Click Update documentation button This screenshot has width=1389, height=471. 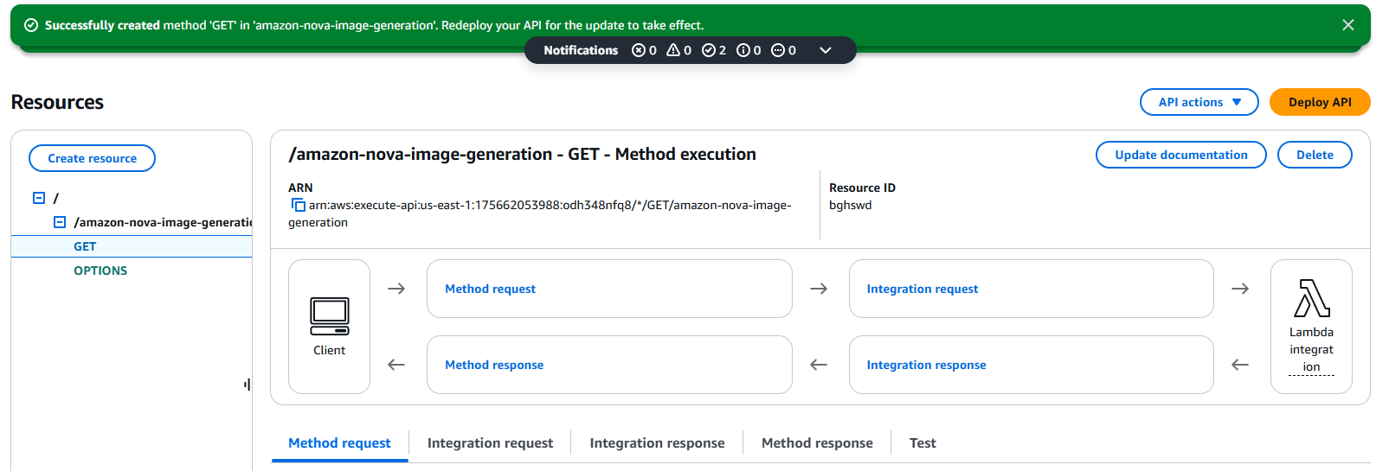pyautogui.click(x=1181, y=155)
